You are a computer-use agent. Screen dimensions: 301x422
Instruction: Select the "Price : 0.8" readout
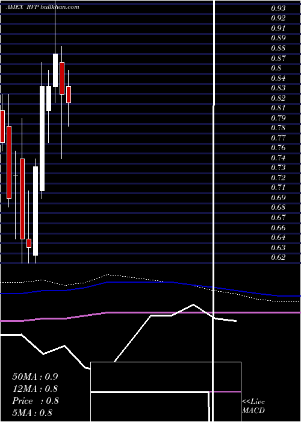(36, 401)
